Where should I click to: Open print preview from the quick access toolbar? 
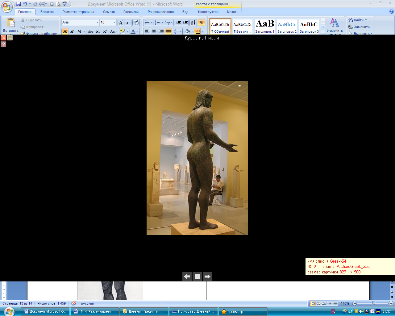click(x=58, y=4)
